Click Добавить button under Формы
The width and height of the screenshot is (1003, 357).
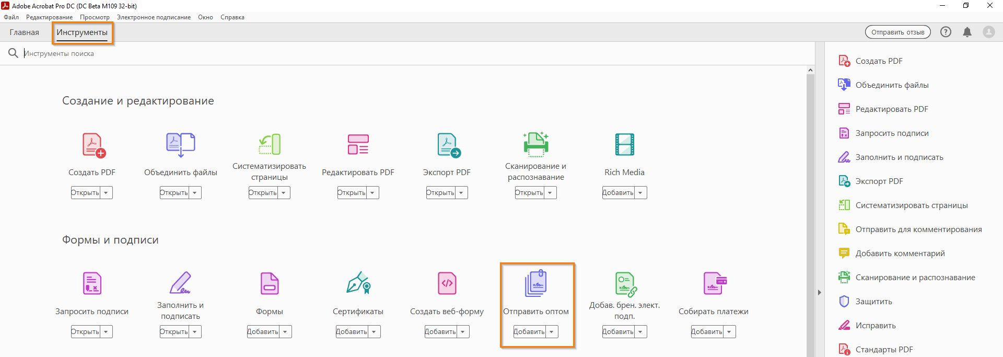(263, 331)
